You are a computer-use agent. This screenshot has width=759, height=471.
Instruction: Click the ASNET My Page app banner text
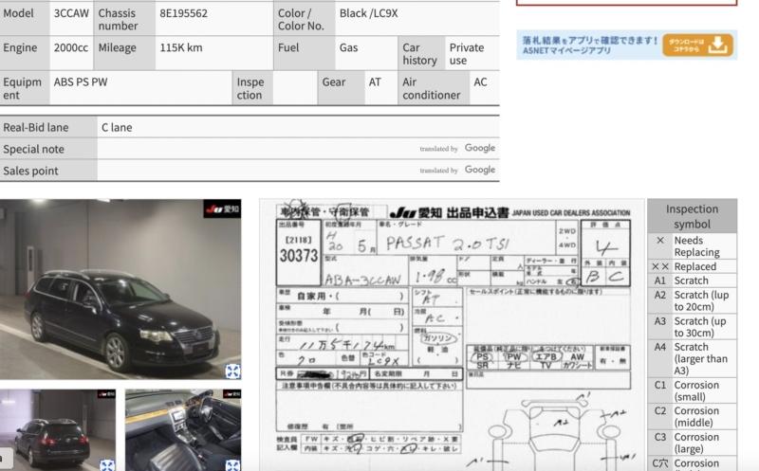[x=588, y=45]
